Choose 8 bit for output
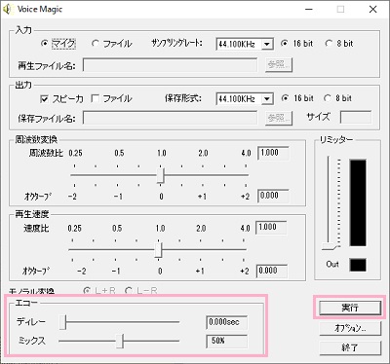The width and height of the screenshot is (390, 364). click(x=328, y=98)
